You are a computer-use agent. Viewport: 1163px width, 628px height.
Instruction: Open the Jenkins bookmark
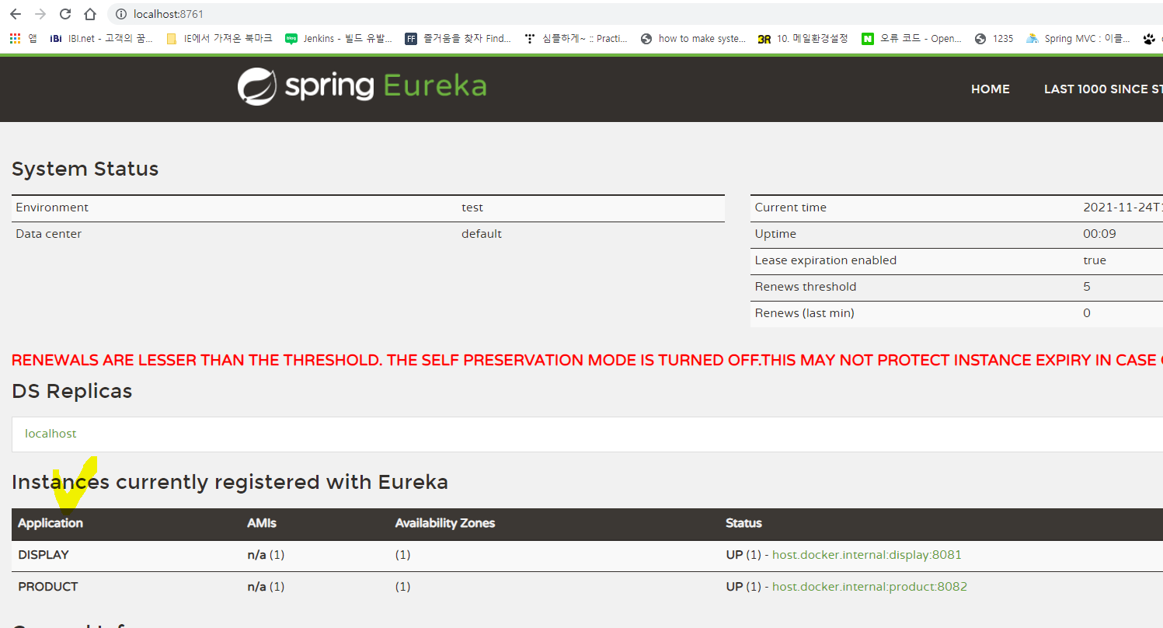coord(339,38)
